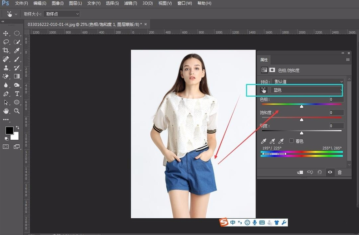Delete the adjustment layer with trash icon
Screen dimensions: 359x235
339,172
